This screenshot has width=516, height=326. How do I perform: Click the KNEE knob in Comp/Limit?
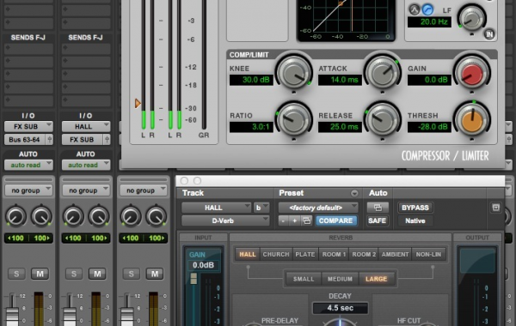pos(294,73)
